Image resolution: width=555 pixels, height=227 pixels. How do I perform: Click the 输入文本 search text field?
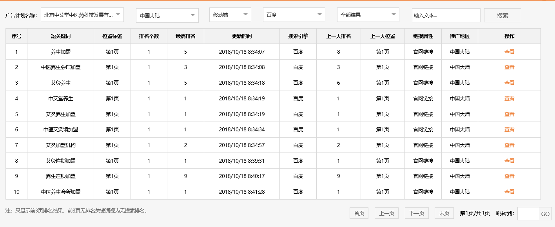(x=446, y=15)
